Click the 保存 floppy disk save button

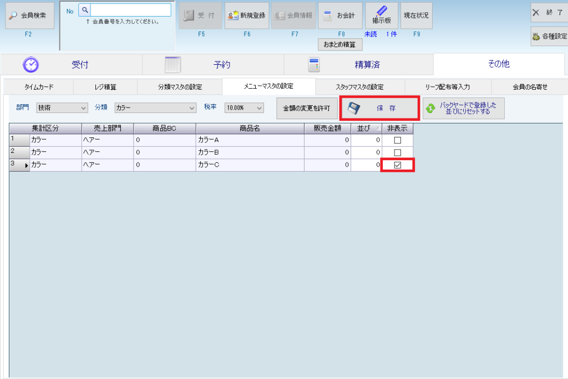tap(379, 108)
